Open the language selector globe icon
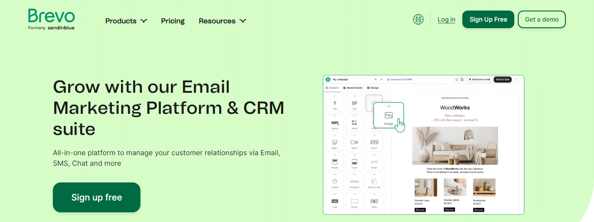This screenshot has width=594, height=222. [418, 19]
